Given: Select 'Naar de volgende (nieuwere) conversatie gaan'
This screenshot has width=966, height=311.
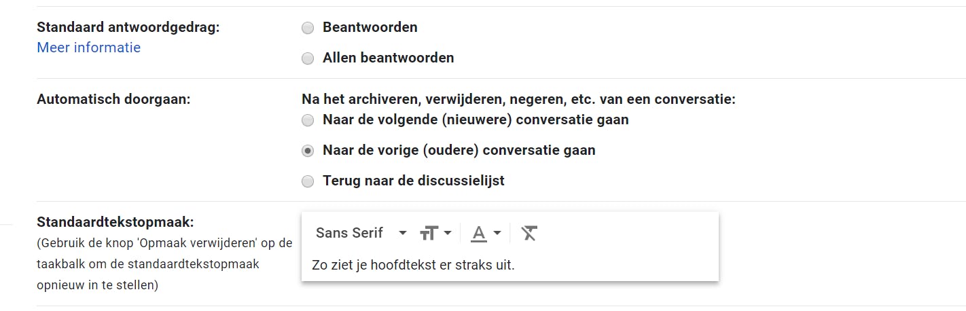Looking at the screenshot, I should pos(308,120).
